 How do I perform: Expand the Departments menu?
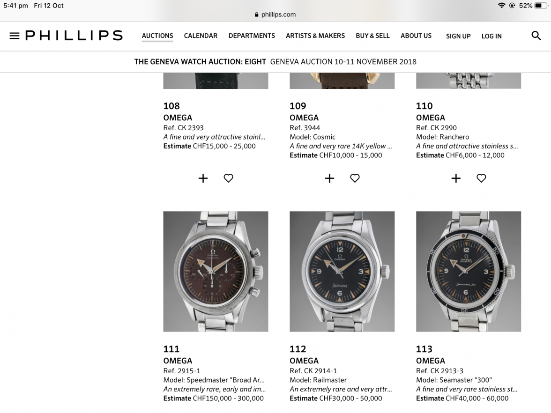252,36
